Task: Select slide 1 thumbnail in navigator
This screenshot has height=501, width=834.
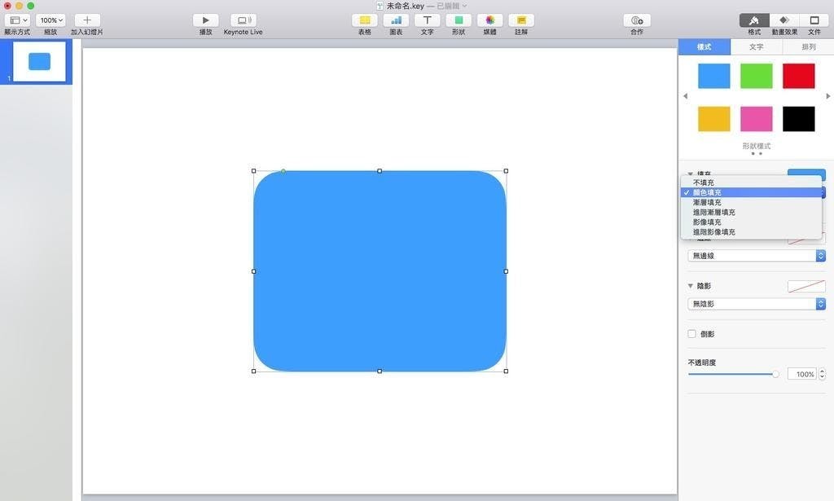Action: point(39,62)
